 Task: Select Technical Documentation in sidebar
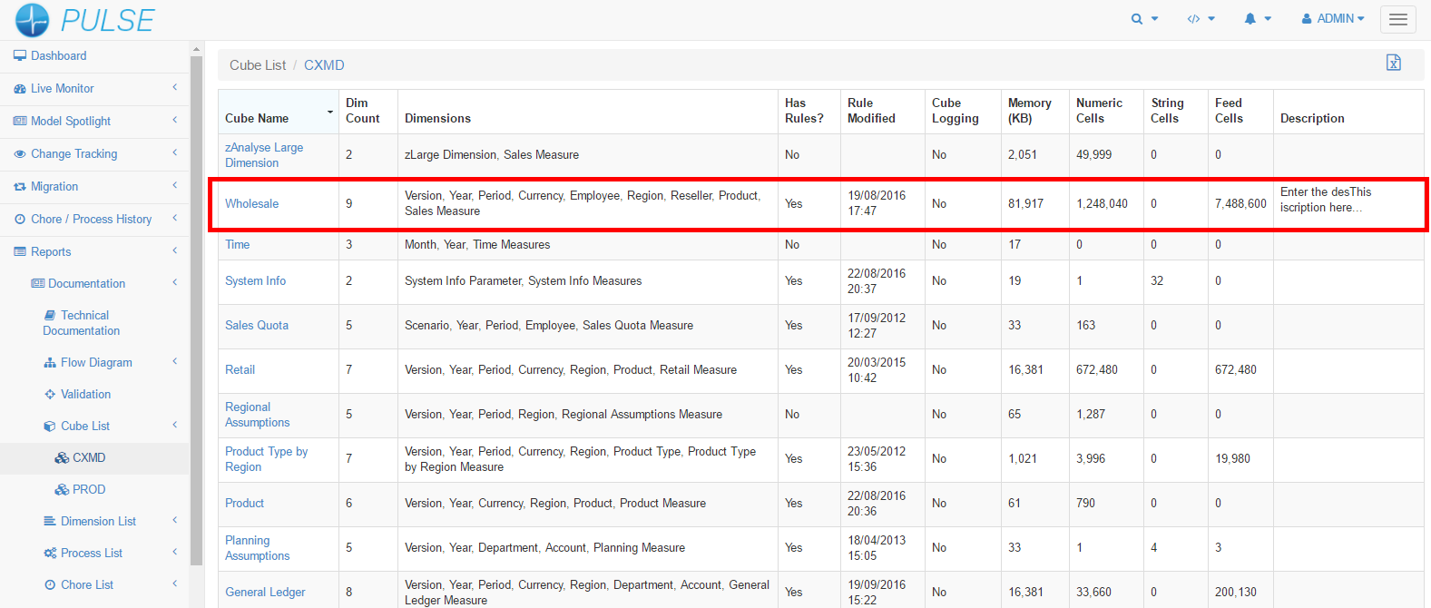pos(83,323)
